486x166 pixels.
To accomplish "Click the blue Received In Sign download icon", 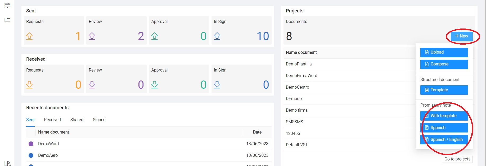I will (217, 85).
